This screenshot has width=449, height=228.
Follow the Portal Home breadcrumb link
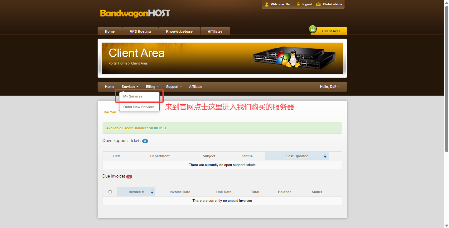[118, 63]
